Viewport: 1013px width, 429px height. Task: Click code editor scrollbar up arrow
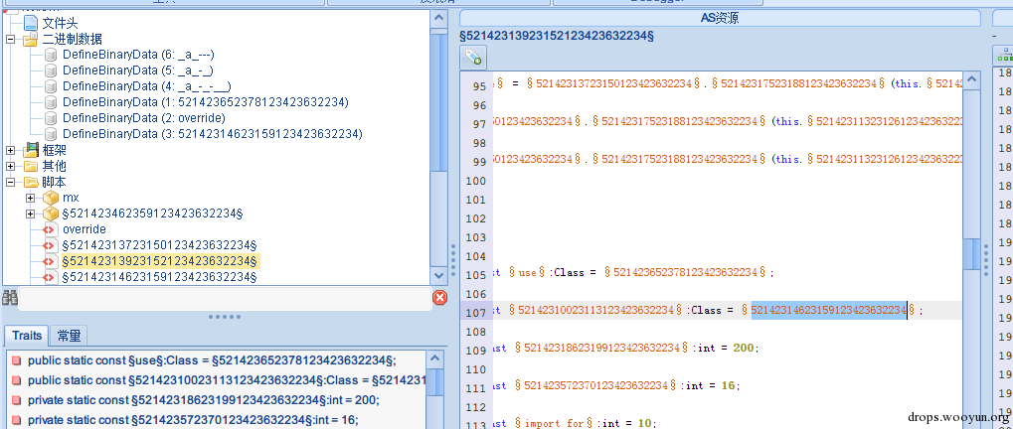[x=971, y=79]
